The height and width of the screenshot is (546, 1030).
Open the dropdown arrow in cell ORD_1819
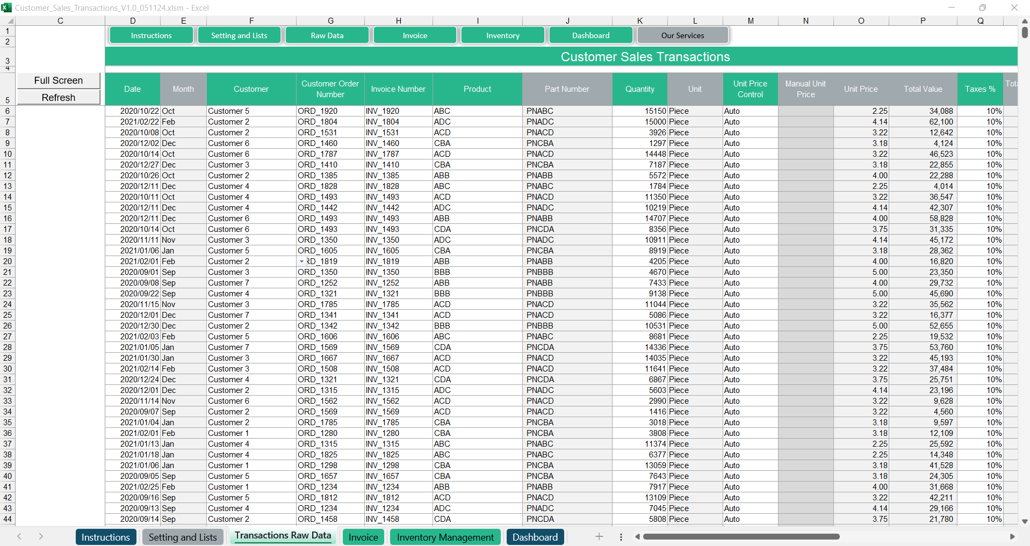coord(302,261)
